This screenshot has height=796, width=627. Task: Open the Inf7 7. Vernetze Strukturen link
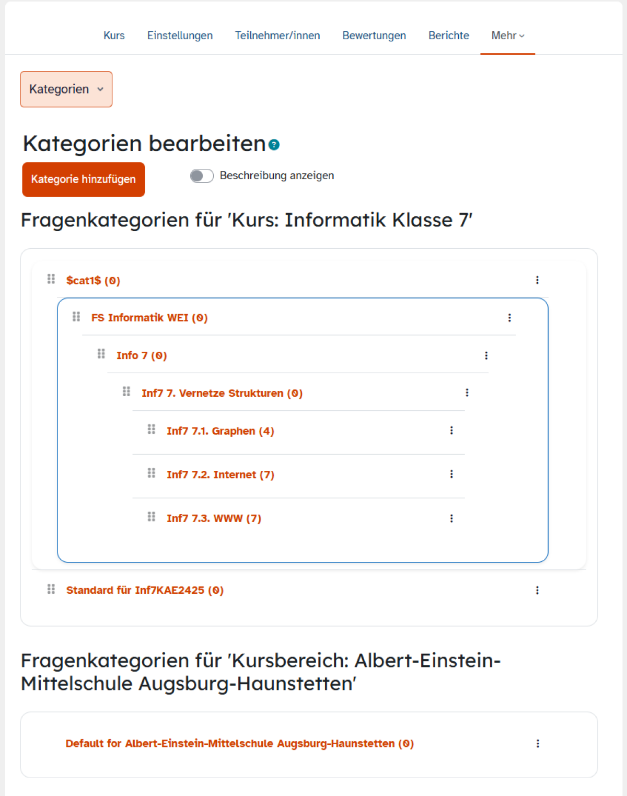tap(222, 393)
